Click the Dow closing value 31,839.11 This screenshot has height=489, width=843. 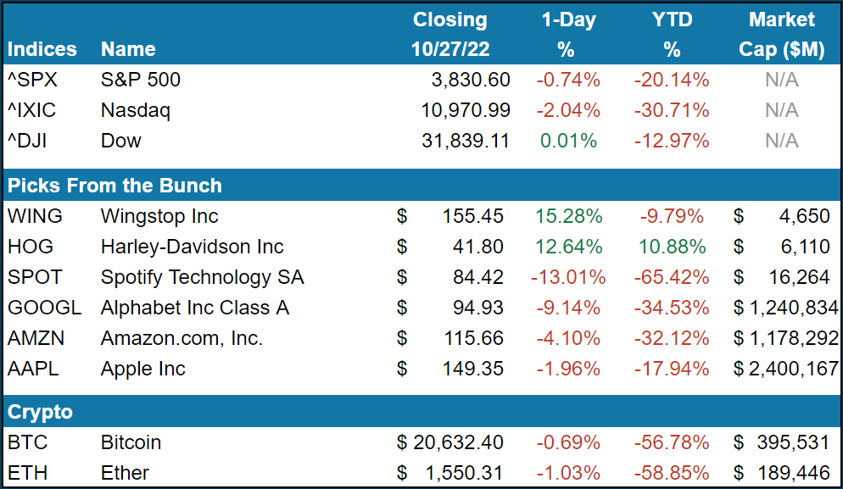[466, 141]
